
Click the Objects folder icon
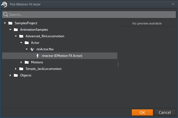tap(16, 75)
